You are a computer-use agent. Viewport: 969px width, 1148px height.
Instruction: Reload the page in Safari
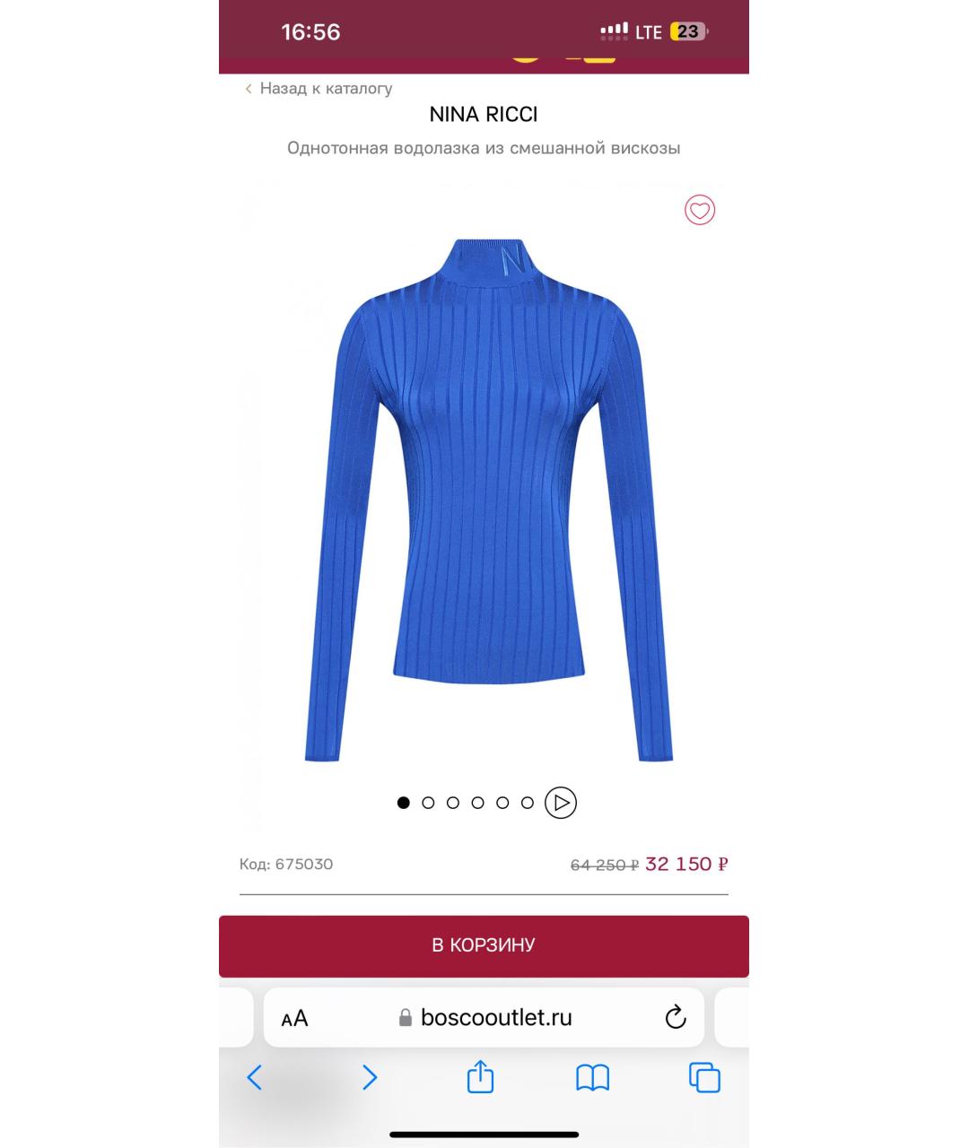676,1017
